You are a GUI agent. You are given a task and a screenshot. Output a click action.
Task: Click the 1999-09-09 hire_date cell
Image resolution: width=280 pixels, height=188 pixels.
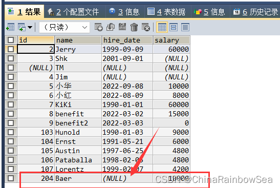(127, 49)
